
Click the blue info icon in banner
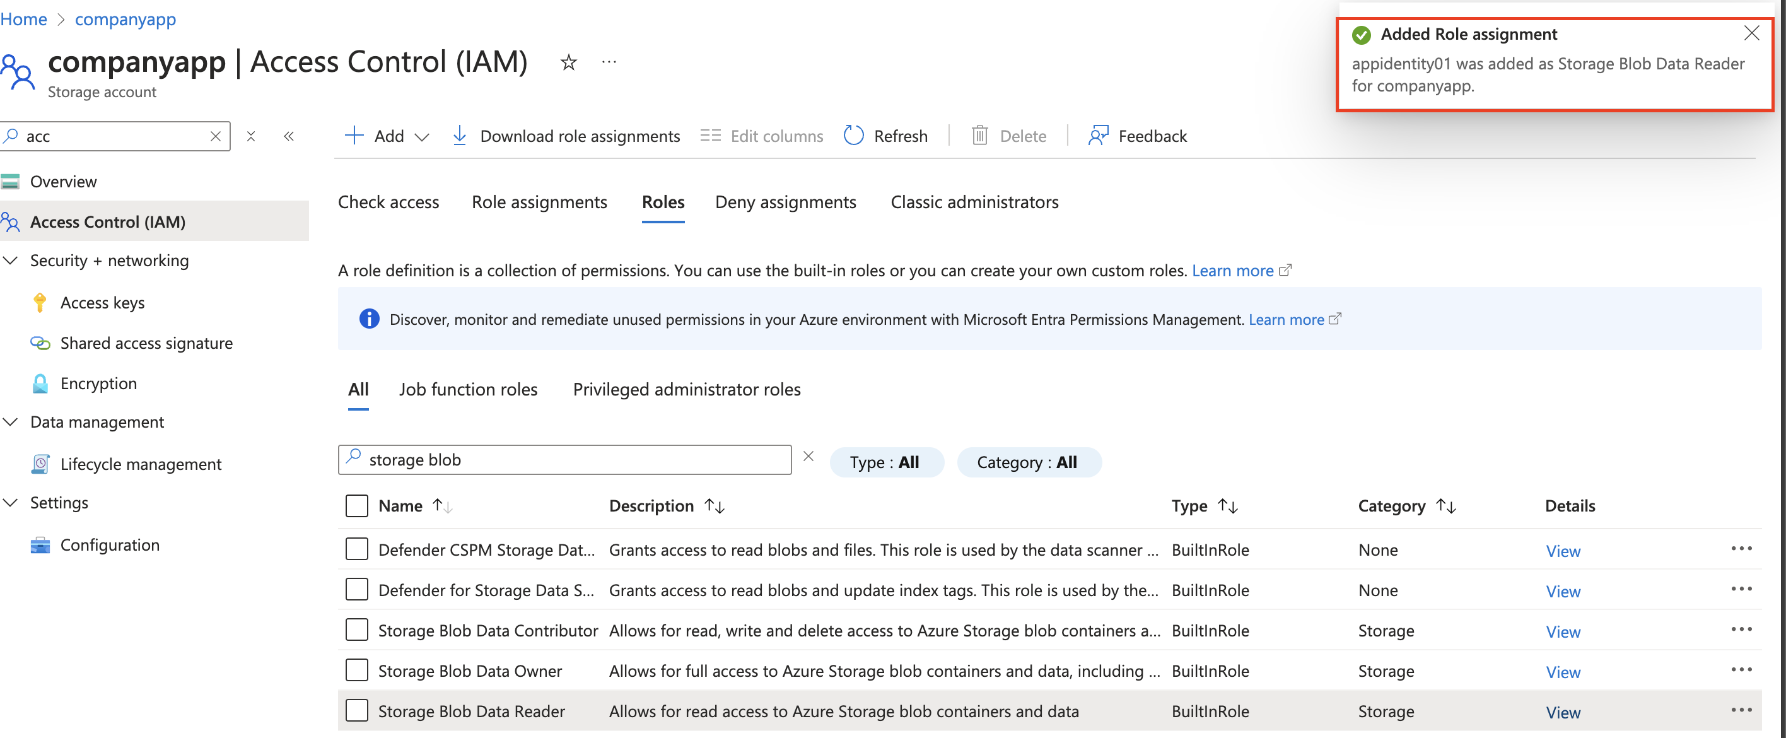coord(369,319)
